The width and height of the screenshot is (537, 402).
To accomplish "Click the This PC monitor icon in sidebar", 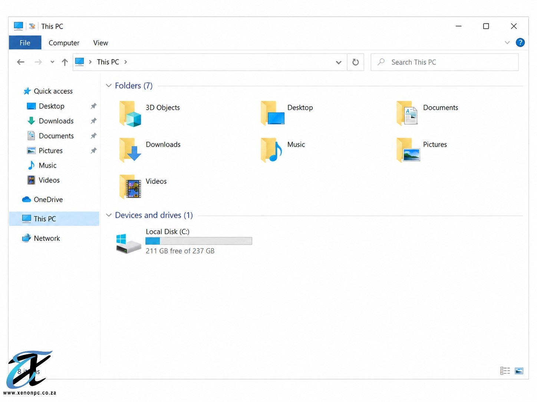I will click(26, 219).
